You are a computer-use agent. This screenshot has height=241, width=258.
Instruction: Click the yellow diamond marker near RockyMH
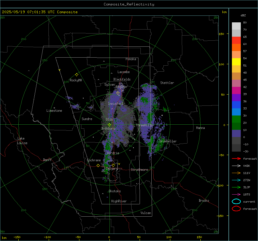point(77,75)
